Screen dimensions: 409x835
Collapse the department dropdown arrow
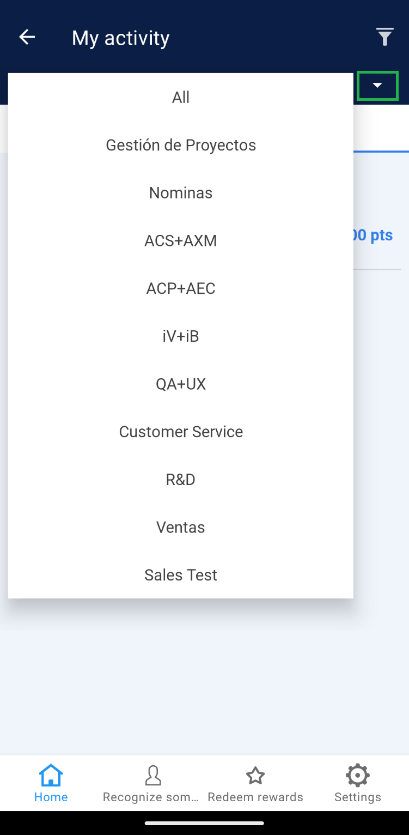point(377,86)
